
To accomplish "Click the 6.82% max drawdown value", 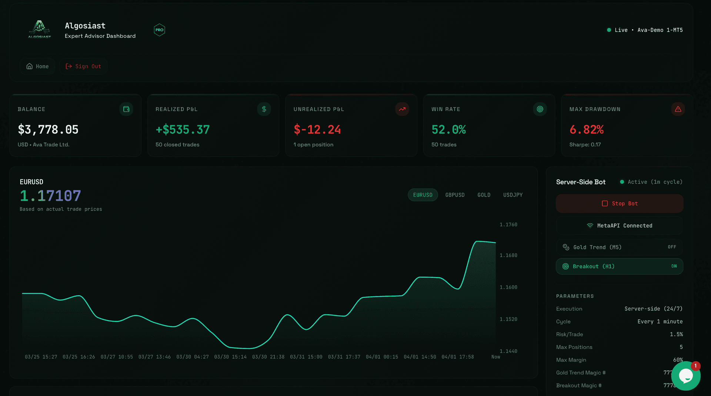I will [587, 130].
